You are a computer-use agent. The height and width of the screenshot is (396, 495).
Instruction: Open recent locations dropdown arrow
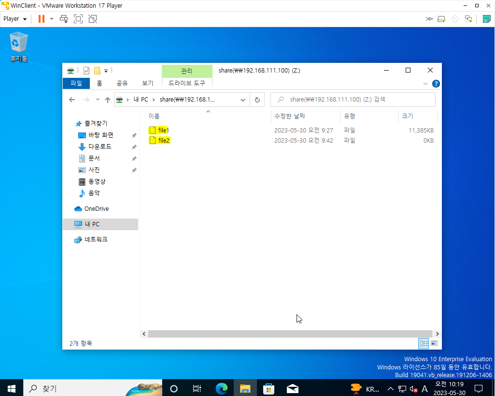[x=98, y=100]
